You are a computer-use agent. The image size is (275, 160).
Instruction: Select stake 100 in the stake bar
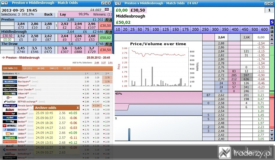156,29
